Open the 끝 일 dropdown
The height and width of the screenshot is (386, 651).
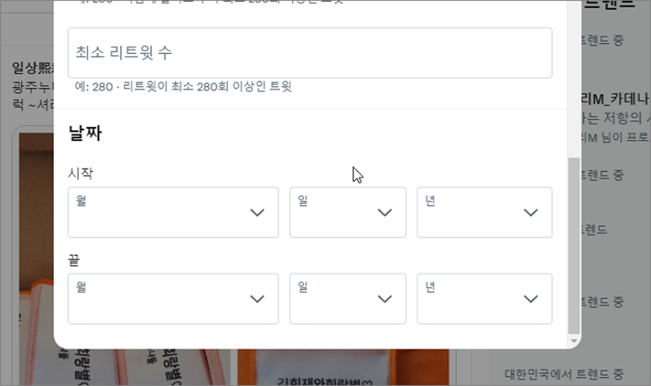click(348, 298)
